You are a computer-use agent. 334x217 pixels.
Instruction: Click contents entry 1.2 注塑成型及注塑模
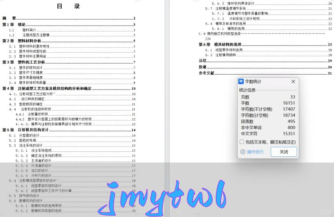click(x=72, y=35)
